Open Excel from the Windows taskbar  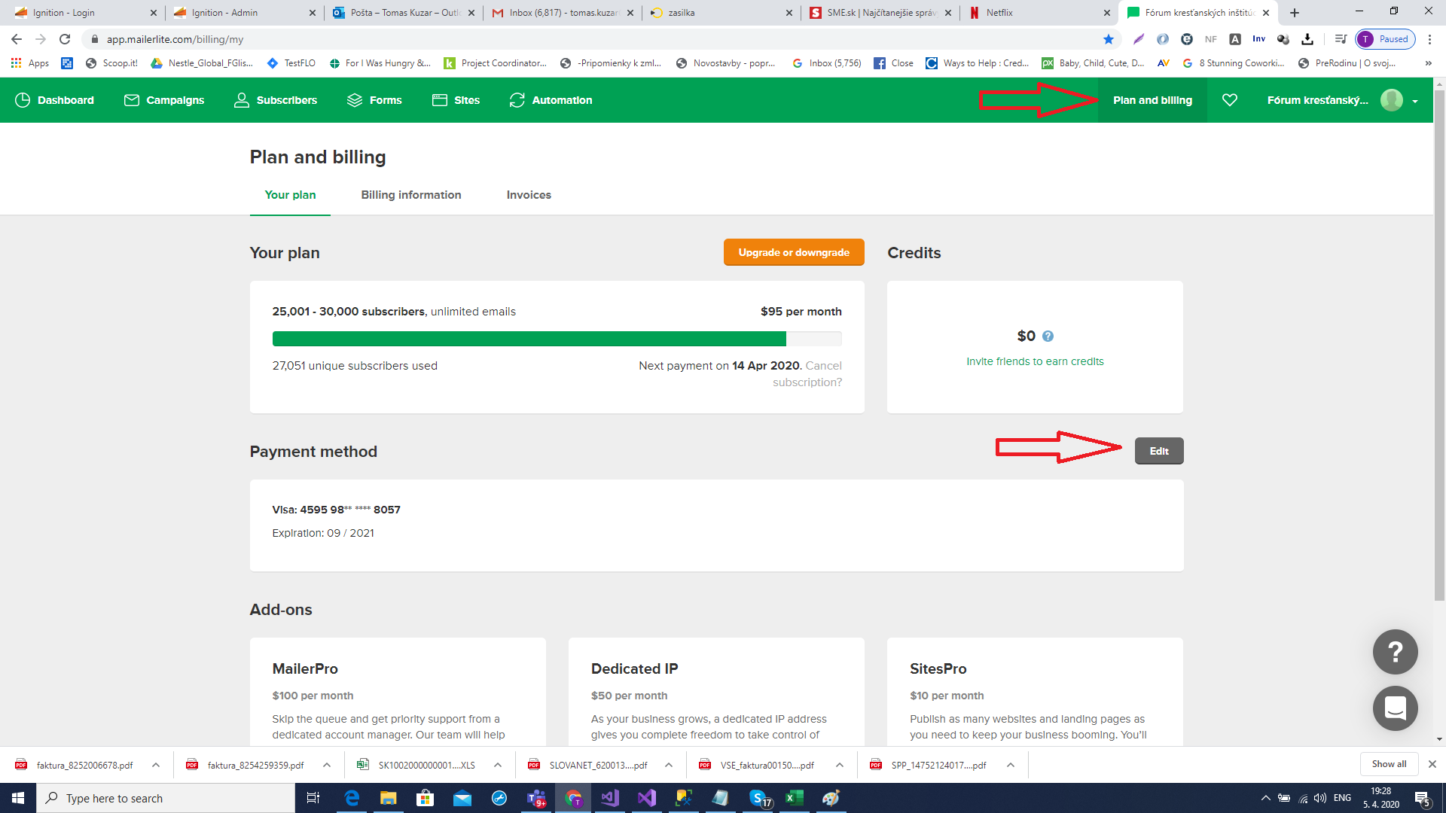(x=794, y=798)
